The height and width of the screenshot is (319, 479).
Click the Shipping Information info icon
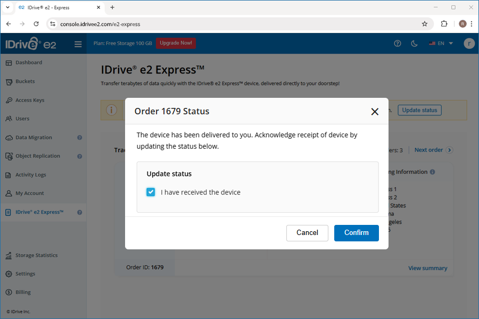point(432,172)
